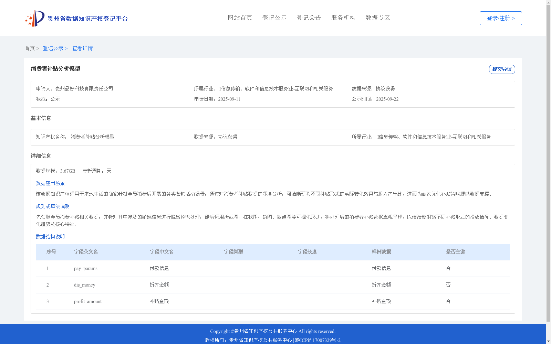The image size is (551, 344).
Task: Click the platform logo icon
Action: [35, 18]
